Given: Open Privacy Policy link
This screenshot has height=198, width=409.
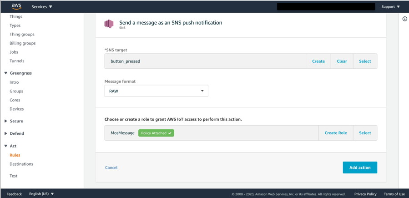Looking at the screenshot, I should 365,194.
